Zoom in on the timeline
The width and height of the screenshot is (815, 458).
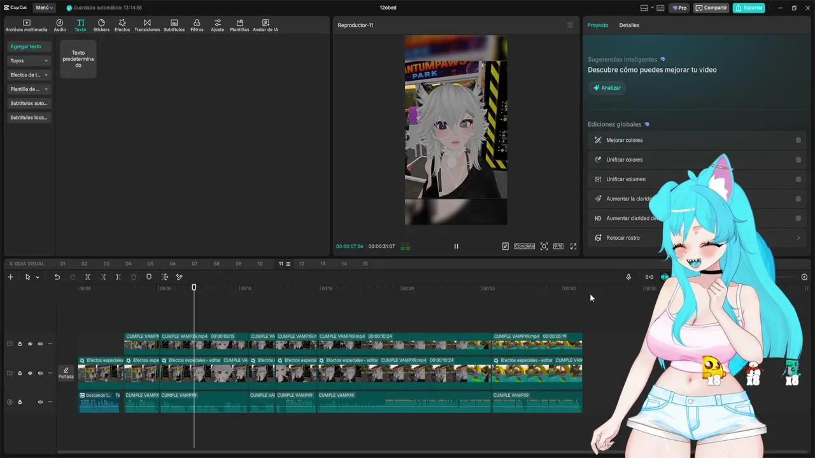804,277
